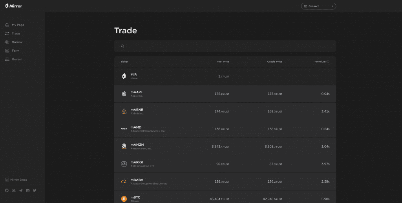
Task: Open the Farm section
Action: click(x=12, y=51)
